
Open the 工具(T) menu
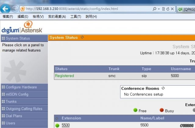click(x=76, y=16)
